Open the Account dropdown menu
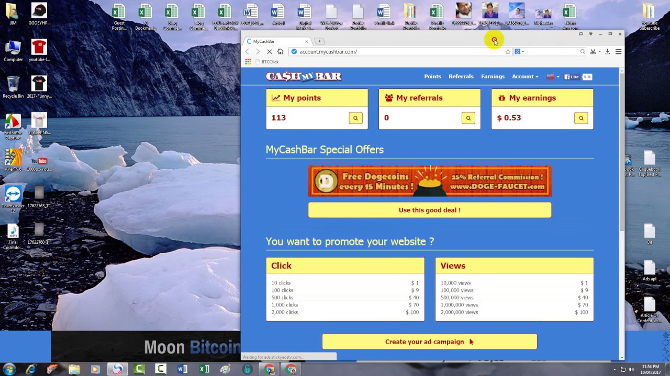The width and height of the screenshot is (670, 376). click(525, 77)
